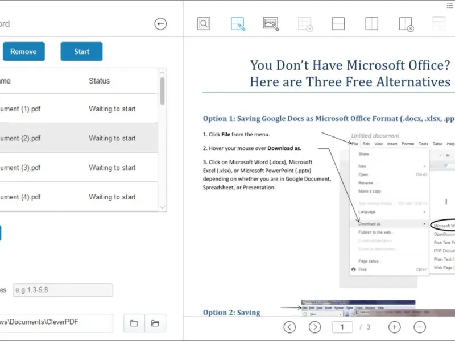Click the output path field with CleverPDF
455x341 pixels.
[x=56, y=323]
